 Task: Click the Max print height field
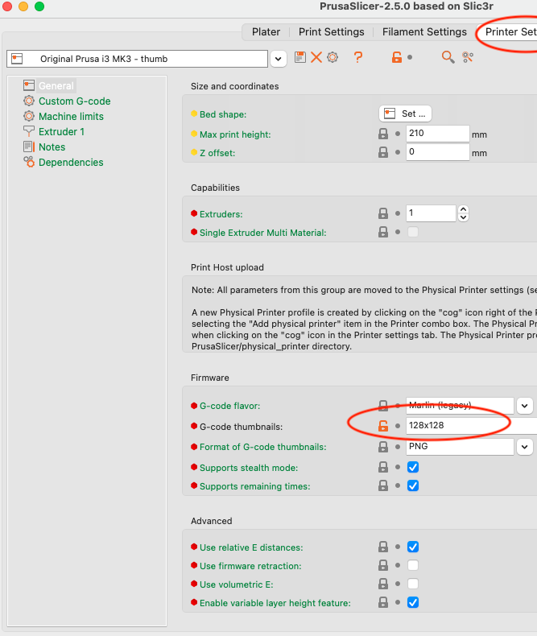click(x=438, y=134)
